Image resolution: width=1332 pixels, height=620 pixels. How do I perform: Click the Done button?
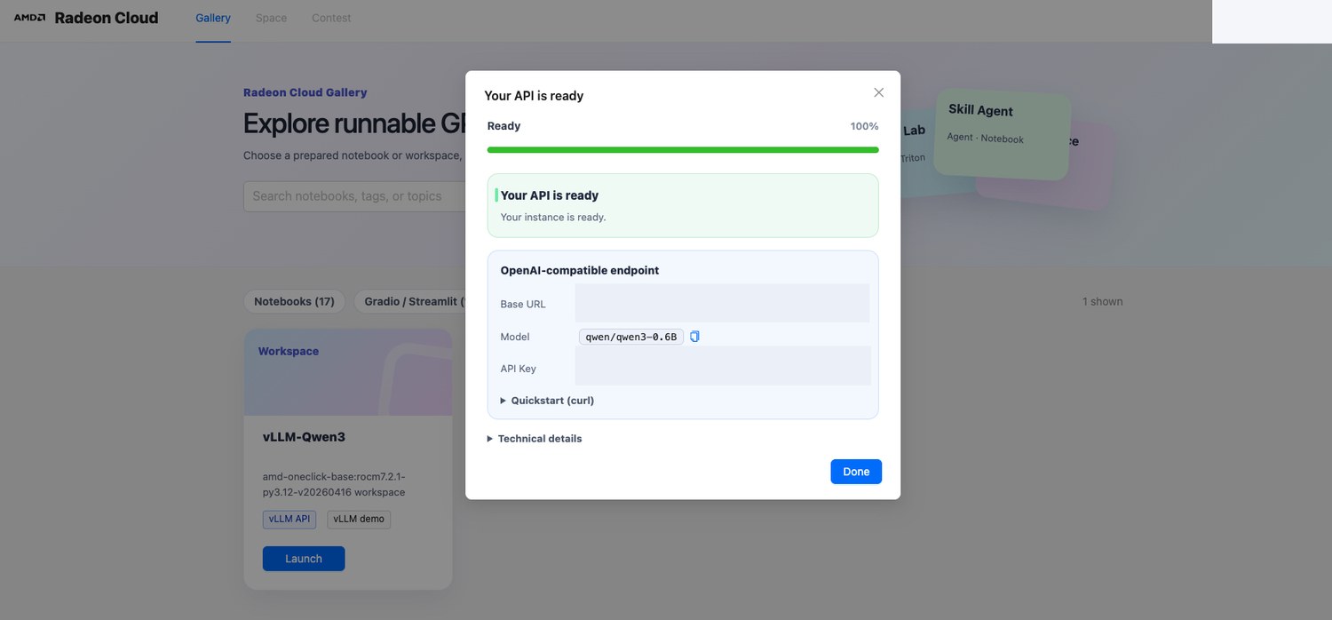click(x=856, y=472)
